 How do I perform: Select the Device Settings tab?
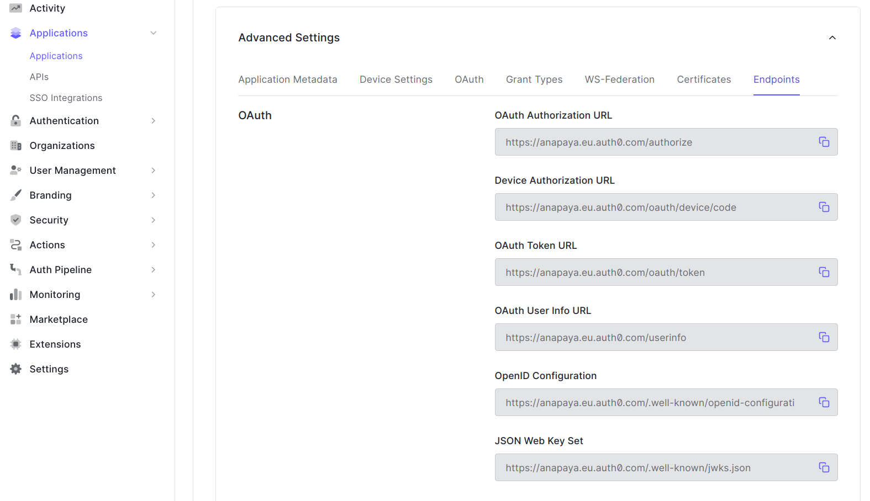(x=396, y=79)
